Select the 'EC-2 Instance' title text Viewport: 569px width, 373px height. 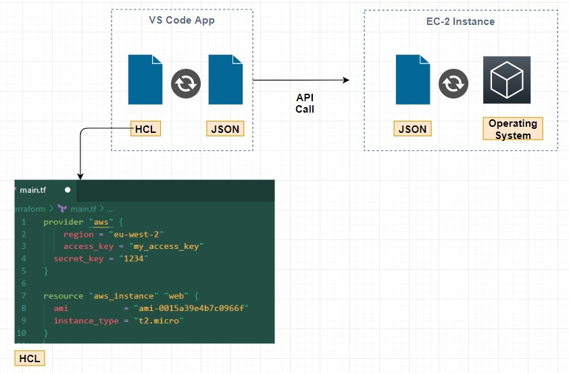tap(460, 22)
